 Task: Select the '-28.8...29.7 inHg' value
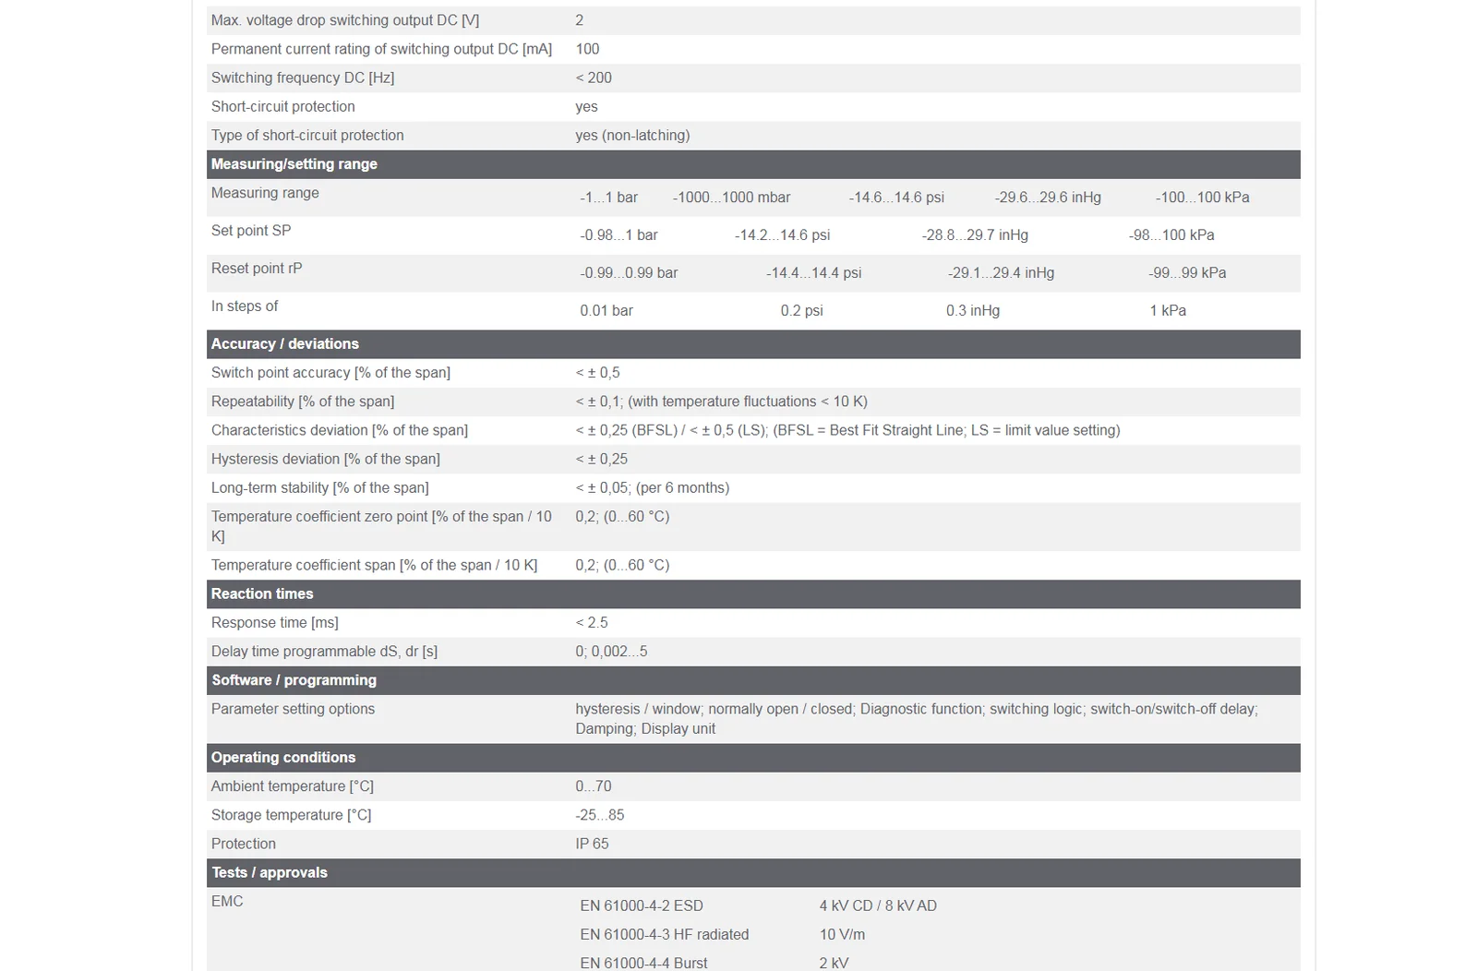(x=975, y=235)
